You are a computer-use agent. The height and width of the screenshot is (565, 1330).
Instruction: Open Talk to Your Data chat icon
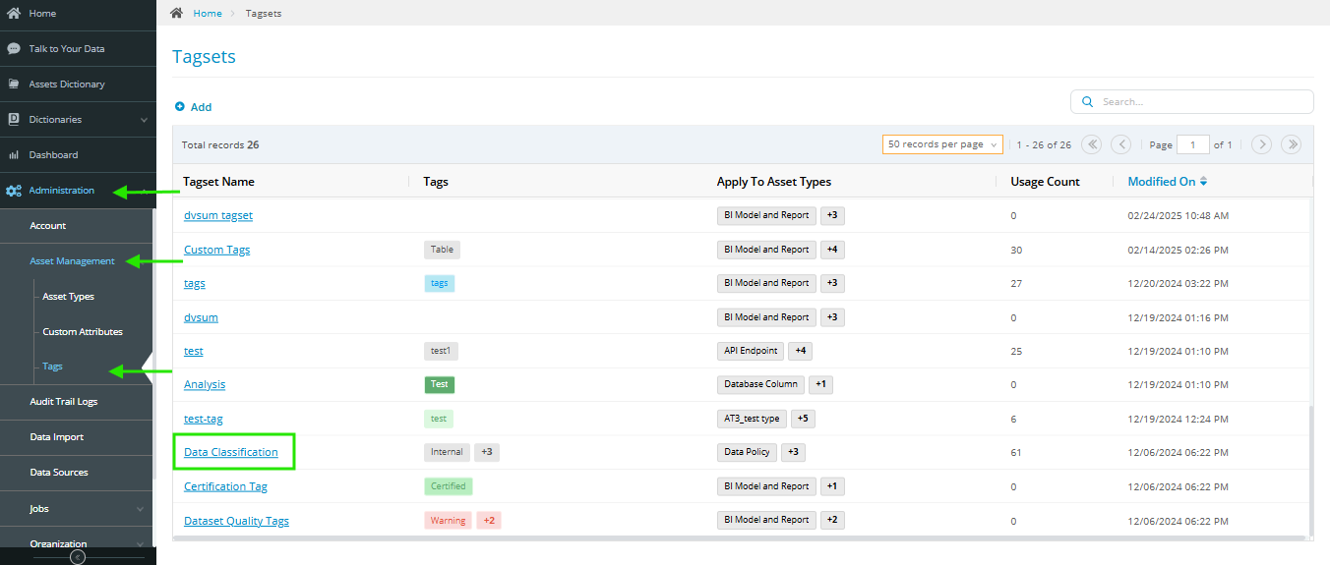click(14, 48)
